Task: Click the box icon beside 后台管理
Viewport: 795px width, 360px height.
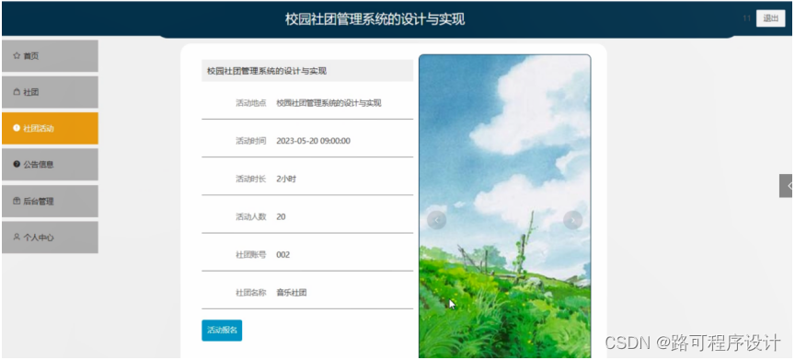Action: coord(17,202)
